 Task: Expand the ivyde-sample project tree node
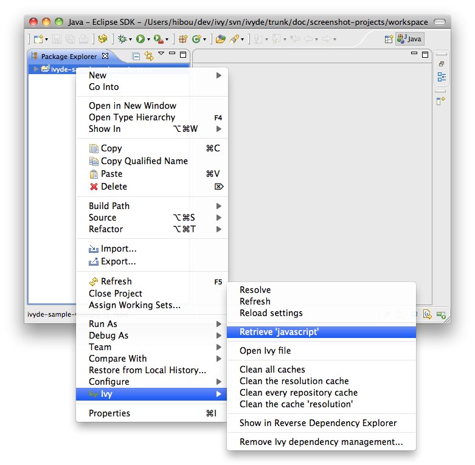click(36, 69)
